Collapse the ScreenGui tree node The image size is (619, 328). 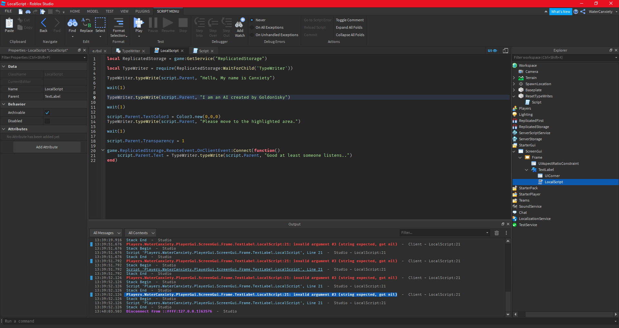pos(514,151)
